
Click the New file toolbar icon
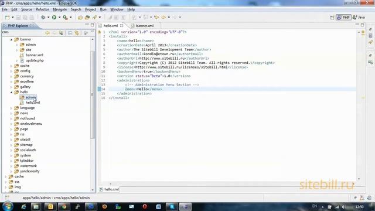click(x=8, y=17)
